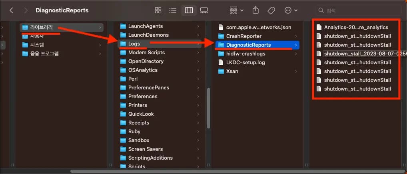Select the LKDC-setup.log file
This screenshot has width=407, height=174.
(x=245, y=63)
